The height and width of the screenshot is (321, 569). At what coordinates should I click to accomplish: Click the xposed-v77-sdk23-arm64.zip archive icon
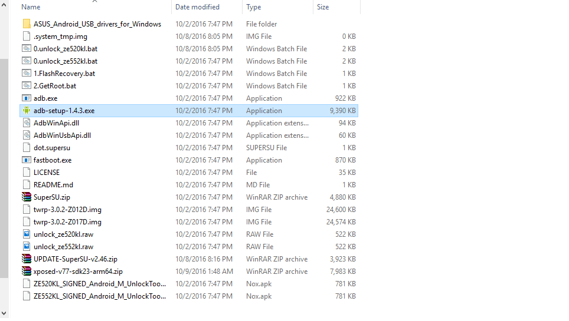27,271
